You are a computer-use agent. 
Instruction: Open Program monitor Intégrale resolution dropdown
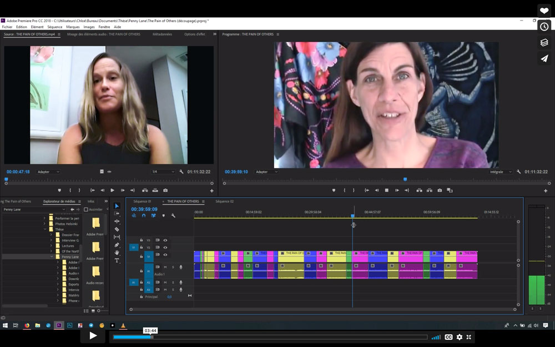(x=501, y=172)
